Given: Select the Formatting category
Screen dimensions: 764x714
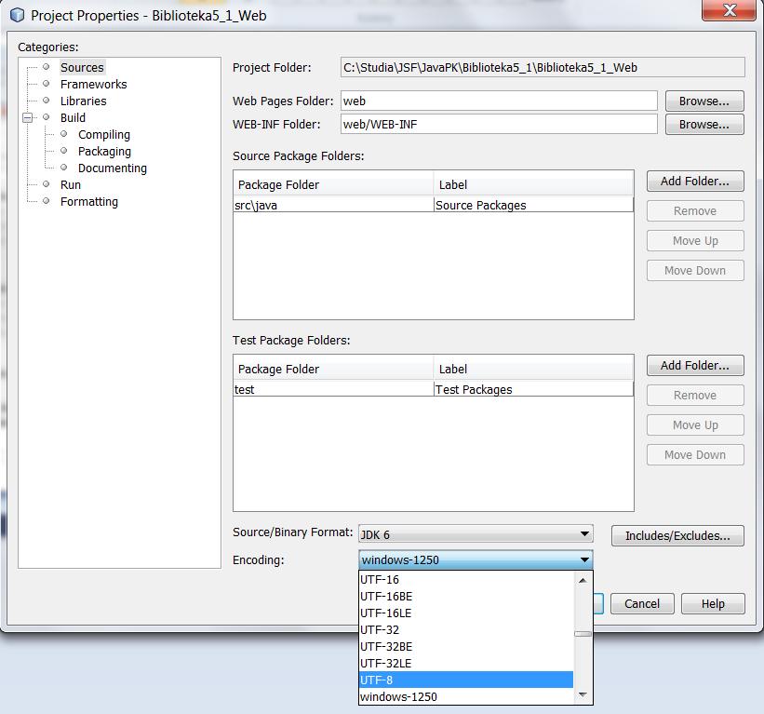Looking at the screenshot, I should point(89,202).
